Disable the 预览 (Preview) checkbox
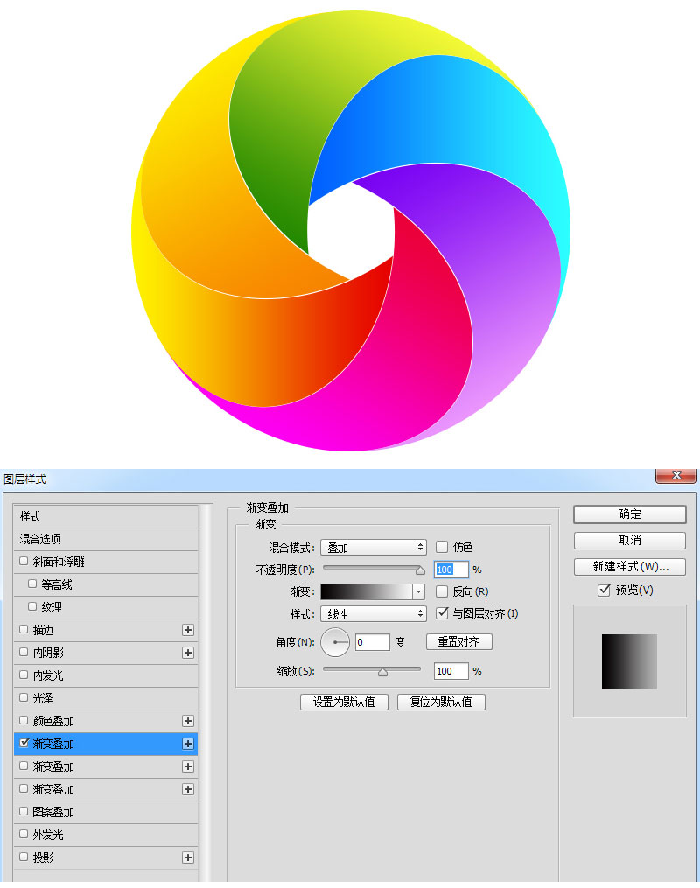This screenshot has width=700, height=888. pyautogui.click(x=604, y=591)
